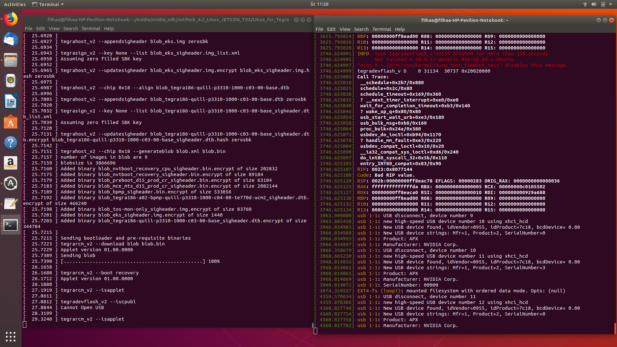Show Applications grid button
Image resolution: width=617 pixels, height=347 pixels.
(11, 336)
